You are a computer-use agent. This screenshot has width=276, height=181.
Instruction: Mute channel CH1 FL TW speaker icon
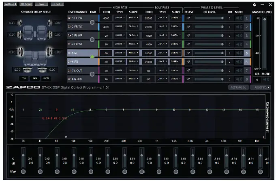point(239,18)
